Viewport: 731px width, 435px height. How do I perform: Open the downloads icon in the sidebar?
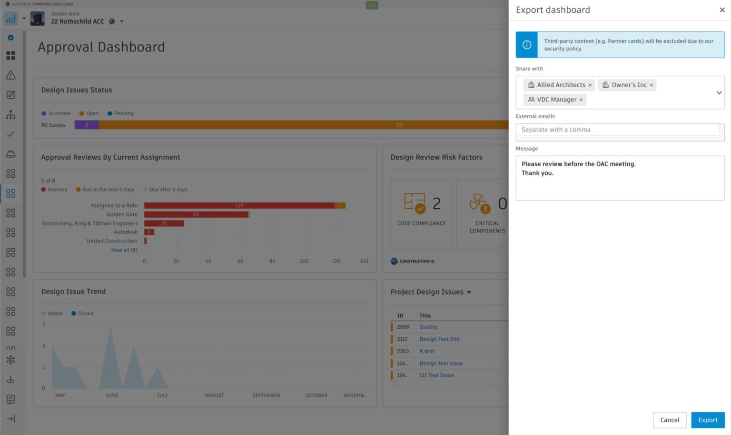[x=10, y=379]
